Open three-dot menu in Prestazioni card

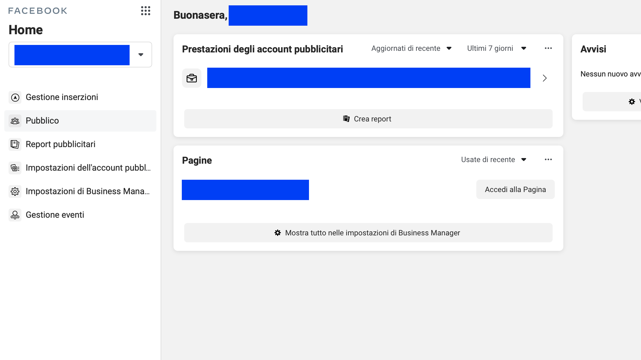pyautogui.click(x=548, y=48)
